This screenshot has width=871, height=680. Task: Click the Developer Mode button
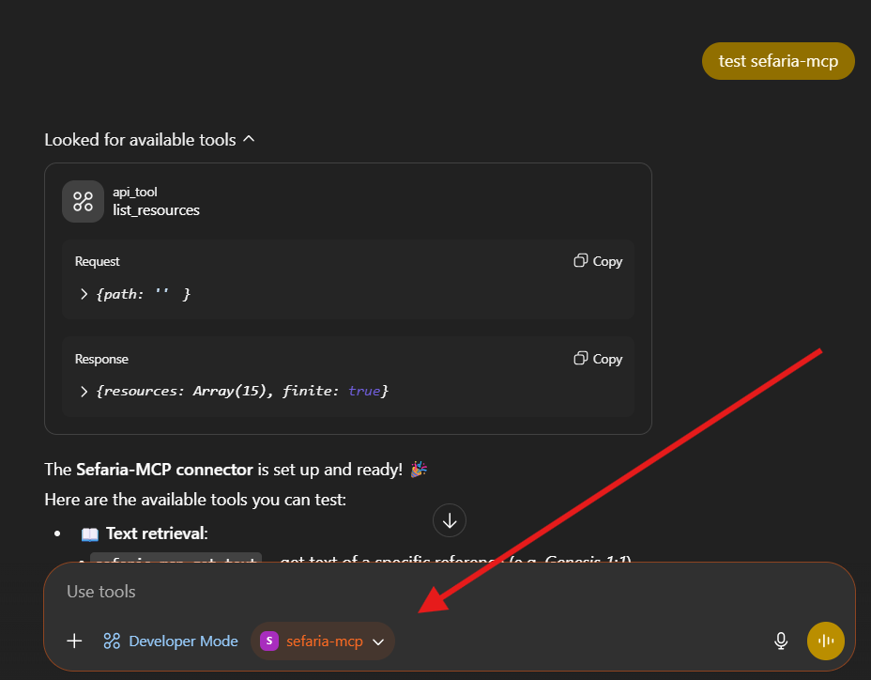(171, 641)
